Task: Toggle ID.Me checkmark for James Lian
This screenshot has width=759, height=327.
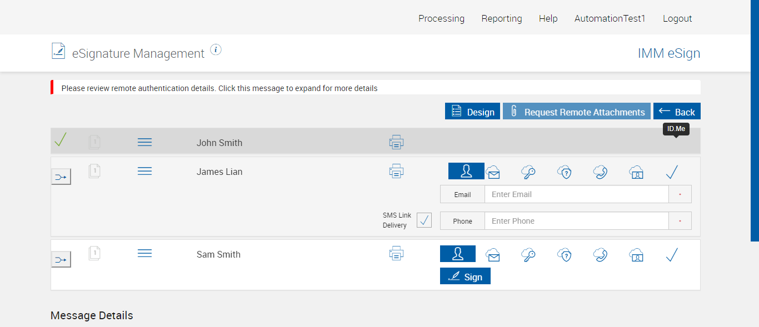Action: tap(672, 172)
